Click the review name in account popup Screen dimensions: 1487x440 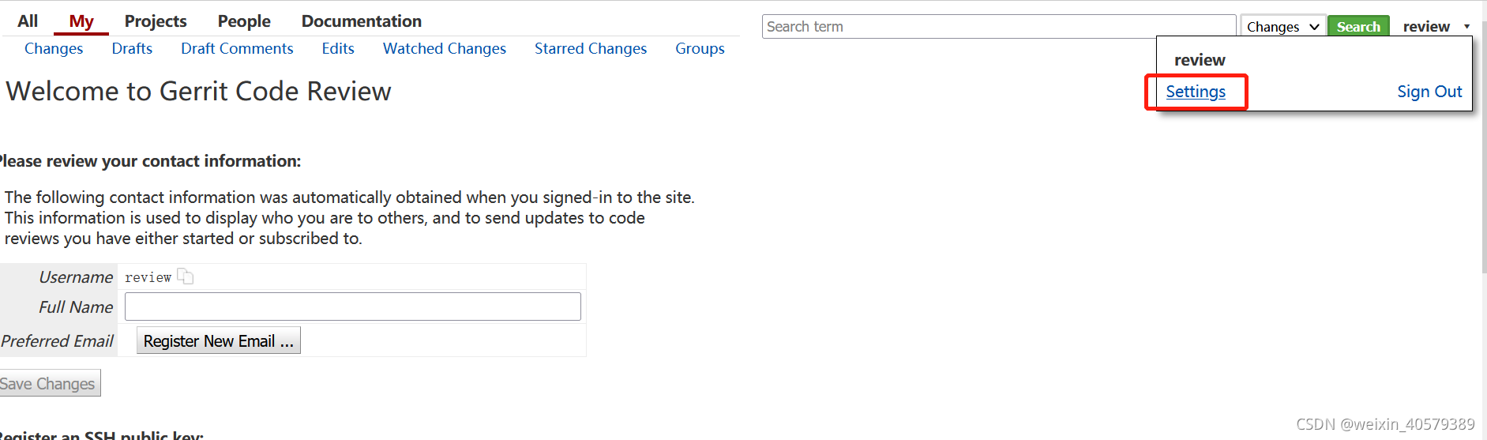[x=1200, y=60]
